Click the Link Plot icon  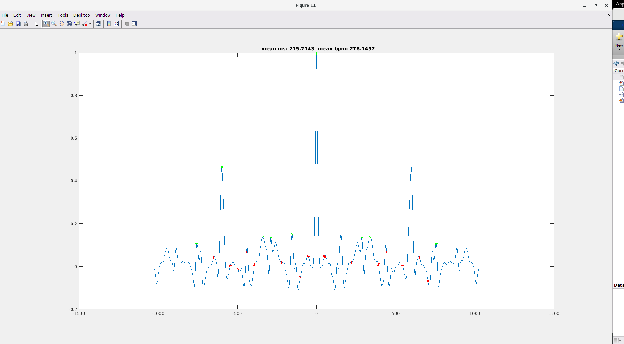click(x=99, y=24)
